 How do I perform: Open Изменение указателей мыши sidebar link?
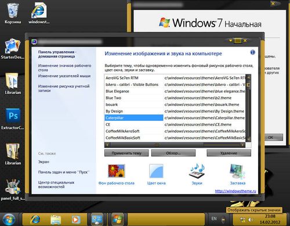[x=64, y=76]
